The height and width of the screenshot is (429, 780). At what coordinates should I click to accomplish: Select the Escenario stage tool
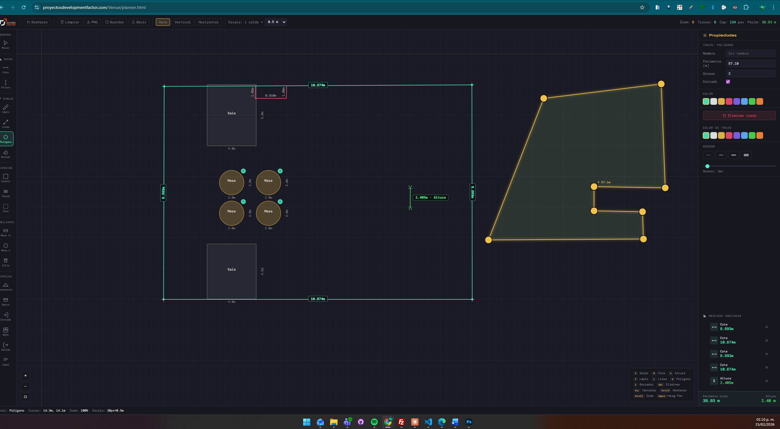point(6,287)
